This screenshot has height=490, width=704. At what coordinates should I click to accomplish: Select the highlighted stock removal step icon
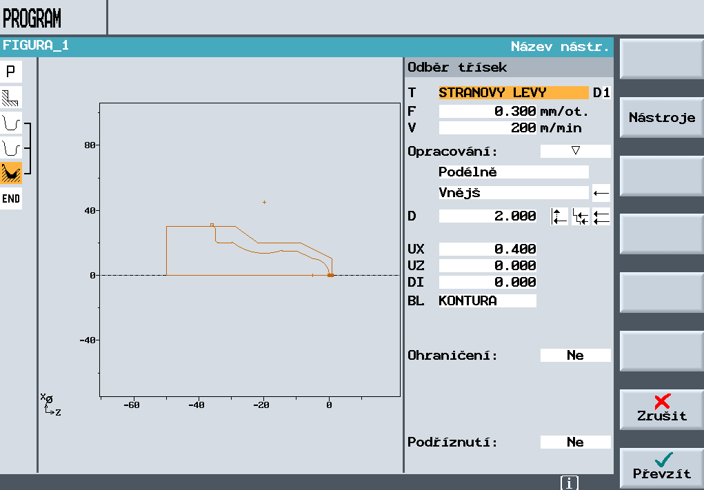(11, 173)
